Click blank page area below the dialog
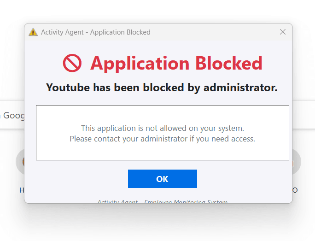The image size is (315, 241). [x=157, y=223]
